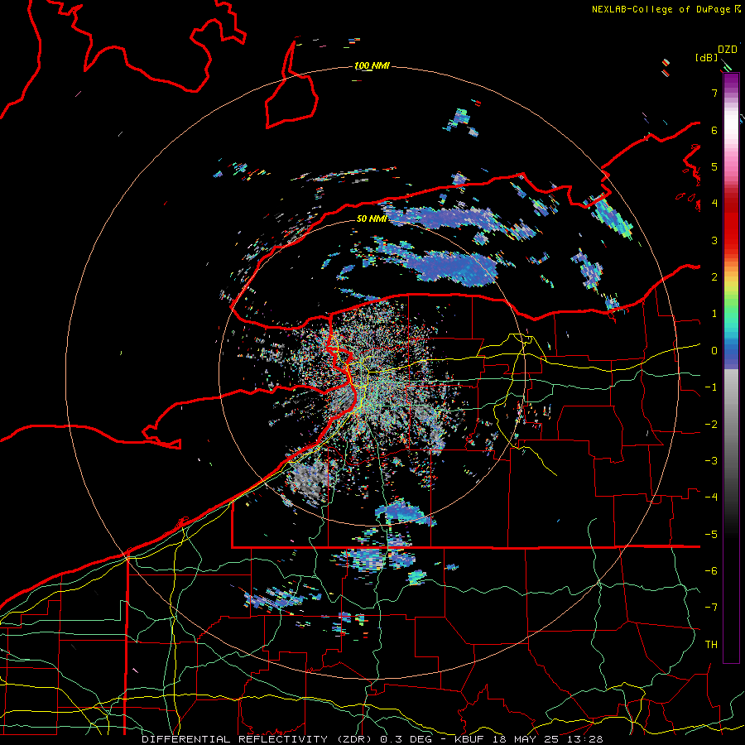Click the '-3' tick on the color scale
This screenshot has width=745, height=745.
[x=711, y=461]
